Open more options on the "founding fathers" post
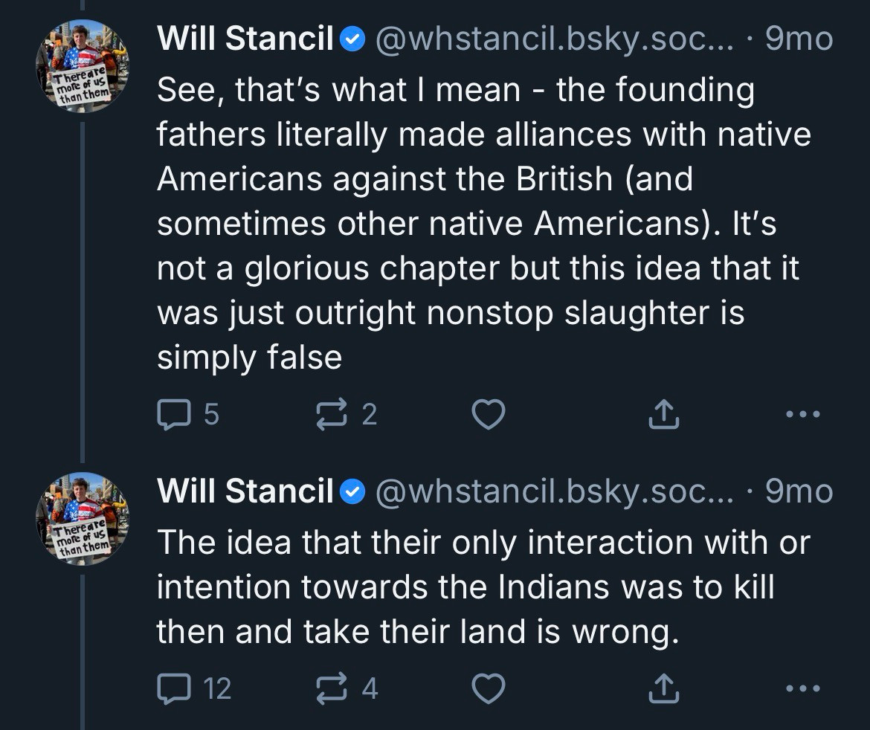This screenshot has width=870, height=730. pyautogui.click(x=803, y=415)
